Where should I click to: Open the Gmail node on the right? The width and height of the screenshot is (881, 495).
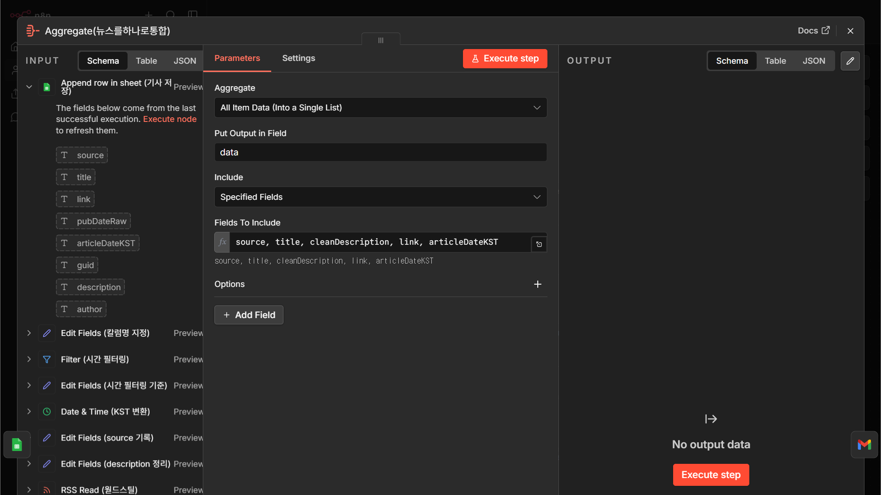tap(864, 445)
